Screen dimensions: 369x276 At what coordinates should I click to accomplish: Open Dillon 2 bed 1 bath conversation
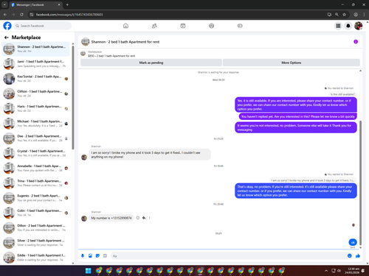click(x=36, y=228)
